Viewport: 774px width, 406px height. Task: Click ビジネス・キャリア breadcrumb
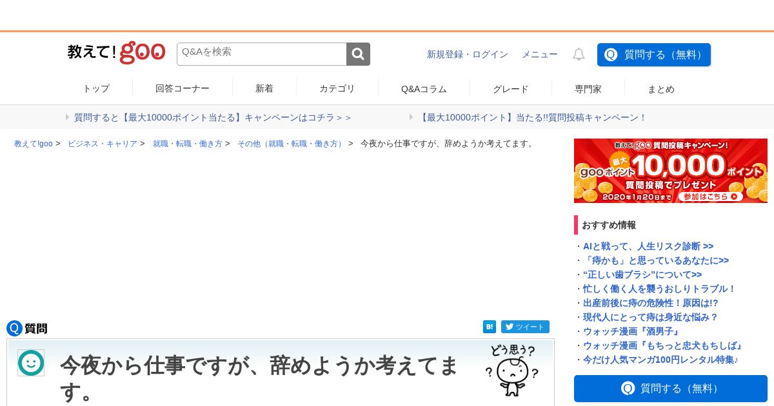tap(103, 144)
